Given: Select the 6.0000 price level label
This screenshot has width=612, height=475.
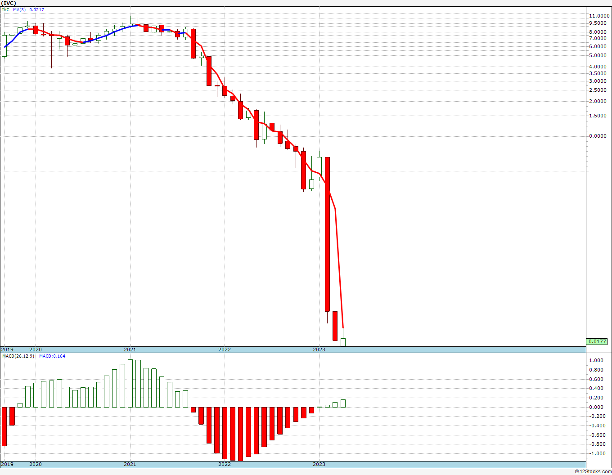Looking at the screenshot, I should click(598, 46).
